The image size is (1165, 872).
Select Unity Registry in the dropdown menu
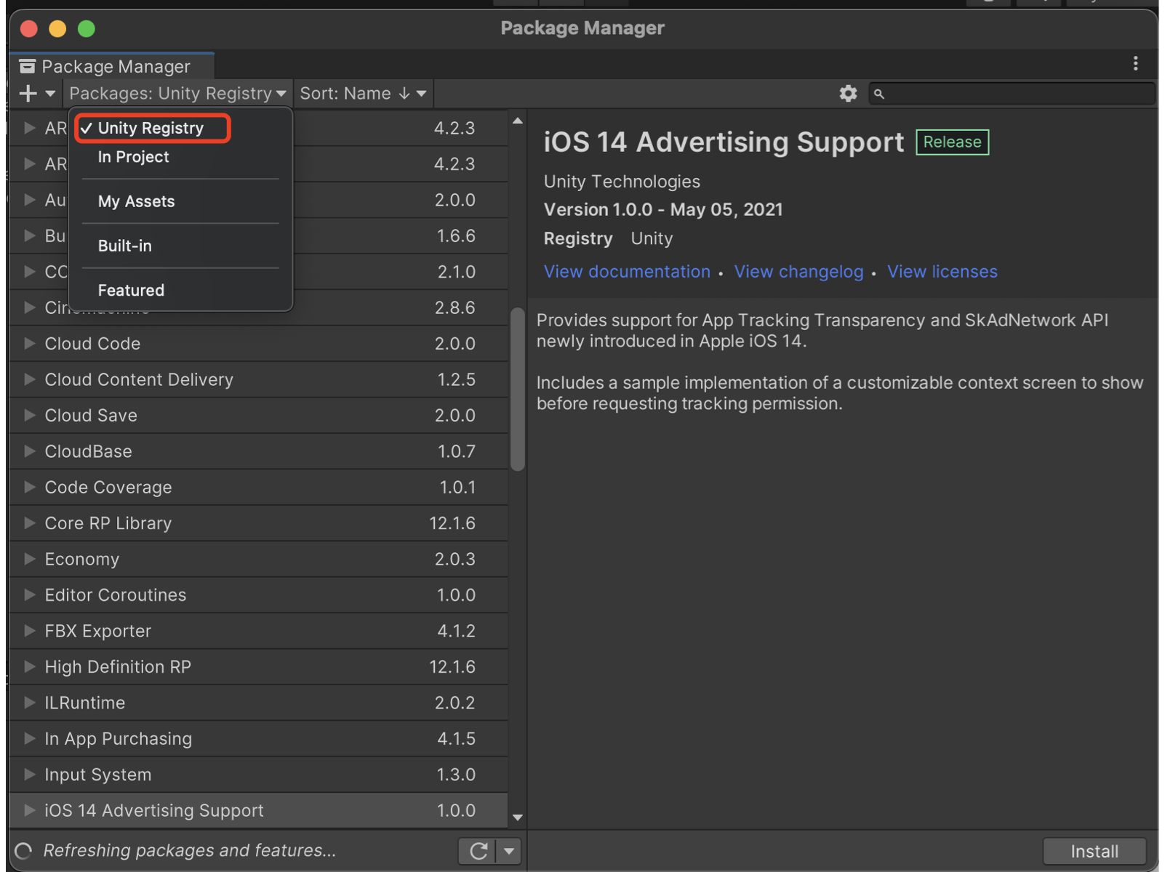153,129
